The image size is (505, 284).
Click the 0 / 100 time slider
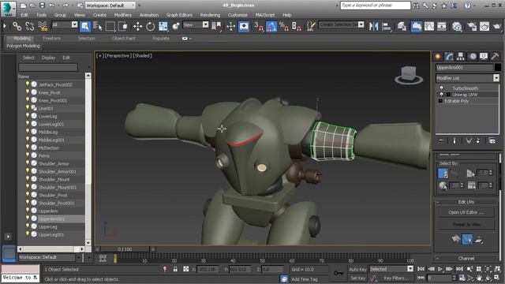coord(125,249)
